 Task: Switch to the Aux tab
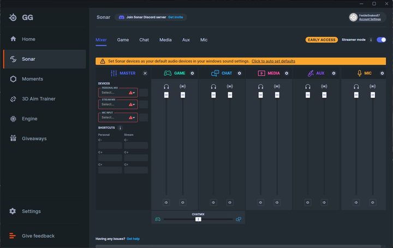(x=186, y=40)
